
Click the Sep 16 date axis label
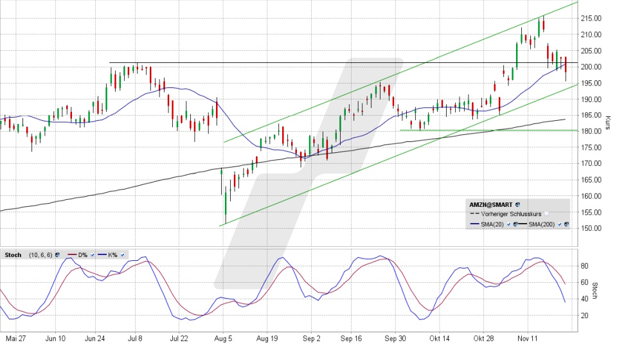351,339
